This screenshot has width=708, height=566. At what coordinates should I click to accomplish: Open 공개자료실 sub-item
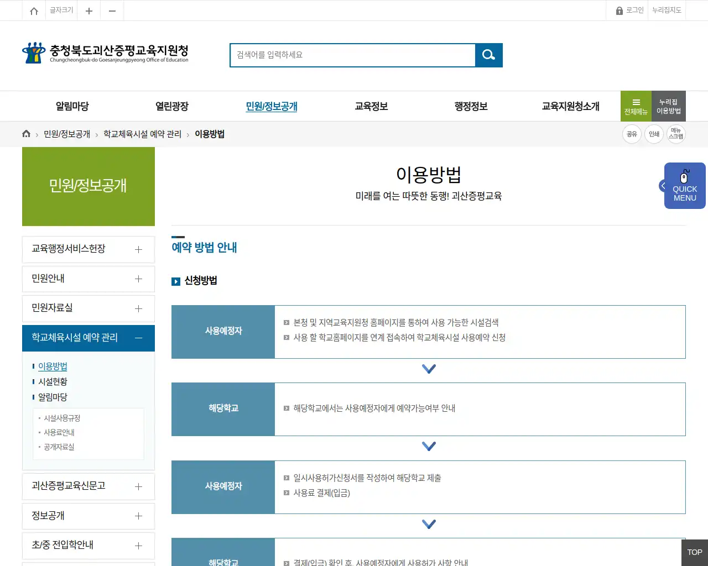click(59, 447)
